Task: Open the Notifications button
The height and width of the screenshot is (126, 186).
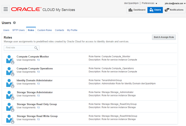Action: 174,10
